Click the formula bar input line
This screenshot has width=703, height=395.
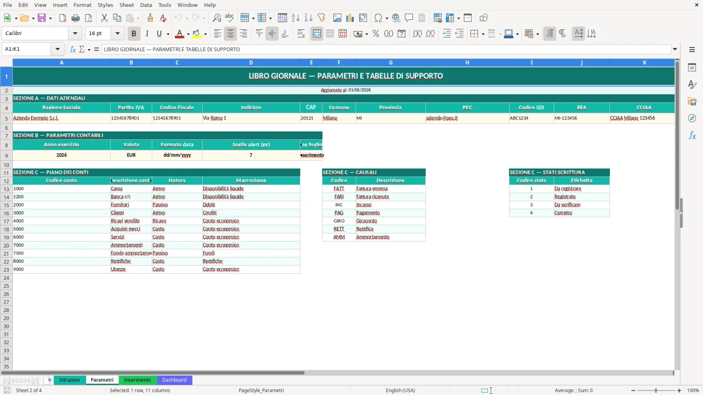(x=386, y=49)
